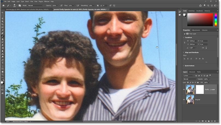This screenshot has width=221, height=125.
Task: Collapse the Transform section
Action: (x=184, y=38)
